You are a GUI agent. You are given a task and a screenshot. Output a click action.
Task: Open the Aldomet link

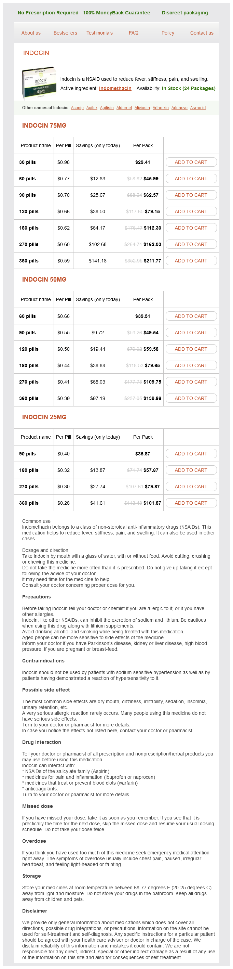click(124, 108)
